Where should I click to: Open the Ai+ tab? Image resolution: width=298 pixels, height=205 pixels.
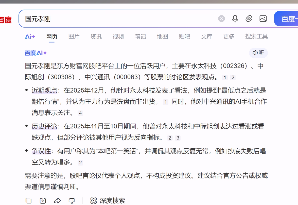[30, 36]
